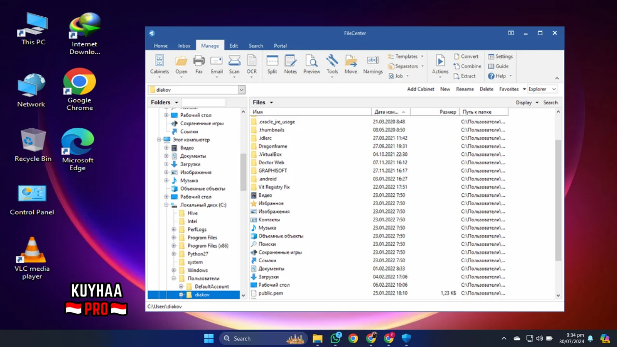This screenshot has width=617, height=347.
Task: Click the taskbar Search box
Action: [x=263, y=338]
